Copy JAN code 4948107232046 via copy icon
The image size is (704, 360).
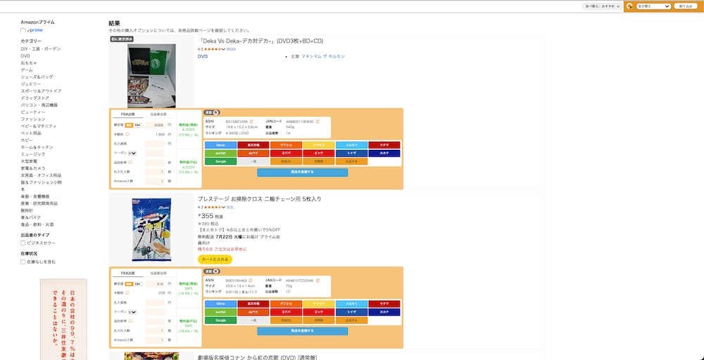coord(318,281)
